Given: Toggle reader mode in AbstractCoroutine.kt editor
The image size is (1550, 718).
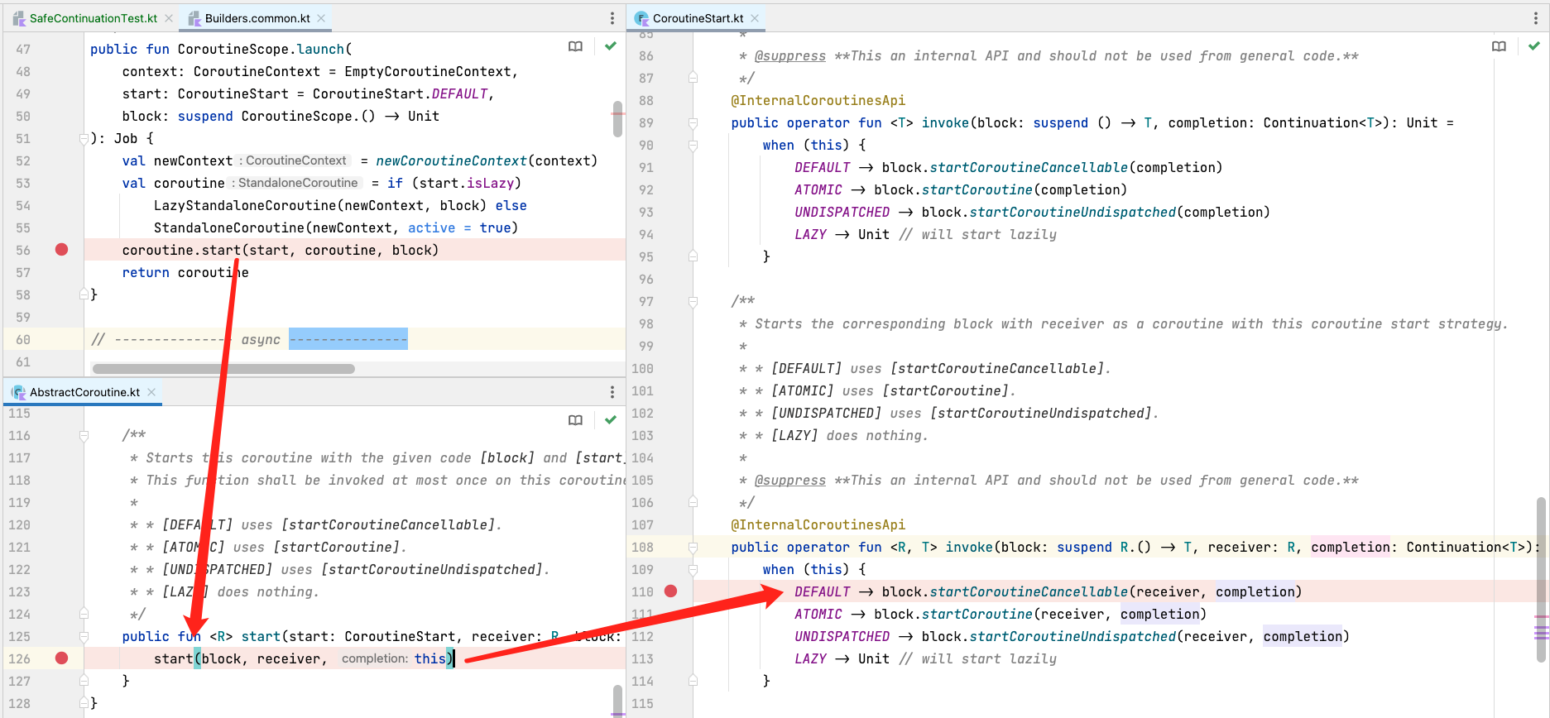Looking at the screenshot, I should 575,420.
